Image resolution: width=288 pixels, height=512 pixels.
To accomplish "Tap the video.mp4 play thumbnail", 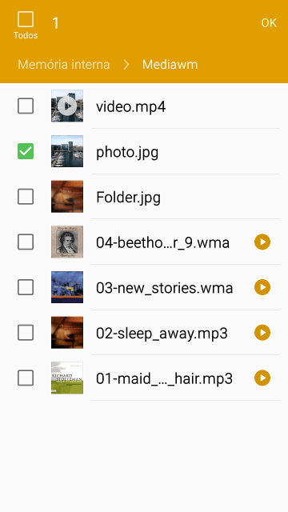I will point(67,106).
